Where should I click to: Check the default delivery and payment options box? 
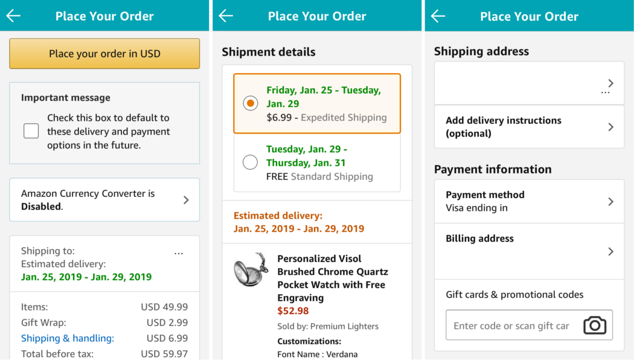(31, 131)
